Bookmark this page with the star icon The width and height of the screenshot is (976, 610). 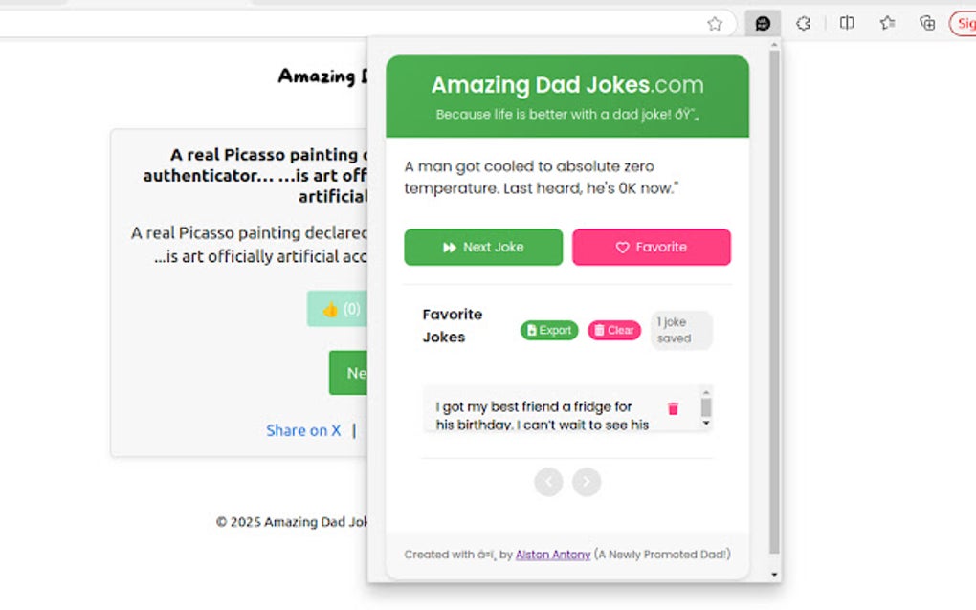tap(715, 24)
